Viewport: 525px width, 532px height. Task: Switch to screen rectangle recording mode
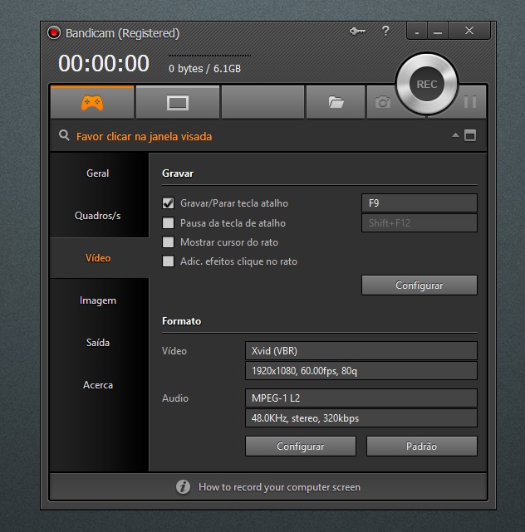point(178,102)
